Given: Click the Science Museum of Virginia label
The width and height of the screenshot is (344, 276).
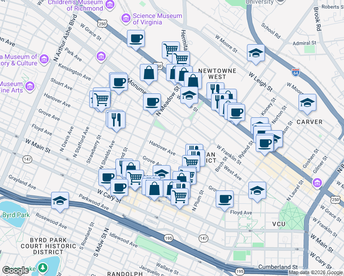Looking at the screenshot, I should (x=157, y=19).
